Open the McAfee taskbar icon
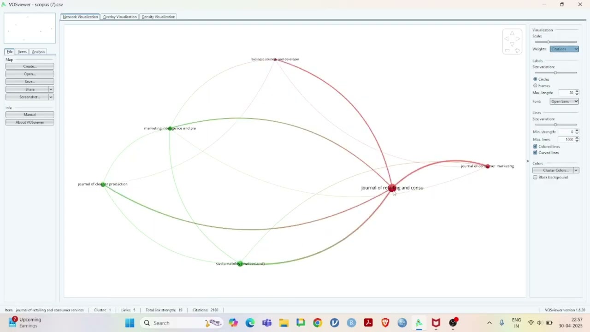Viewport: 590px width, 332px height. point(436,323)
